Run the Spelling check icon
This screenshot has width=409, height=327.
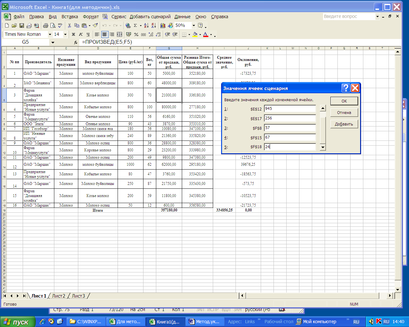pyautogui.click(x=60, y=26)
